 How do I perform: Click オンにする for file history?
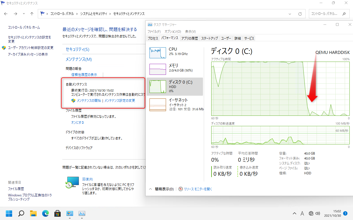[77, 123]
